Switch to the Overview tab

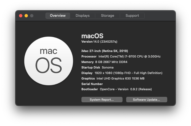point(58,16)
